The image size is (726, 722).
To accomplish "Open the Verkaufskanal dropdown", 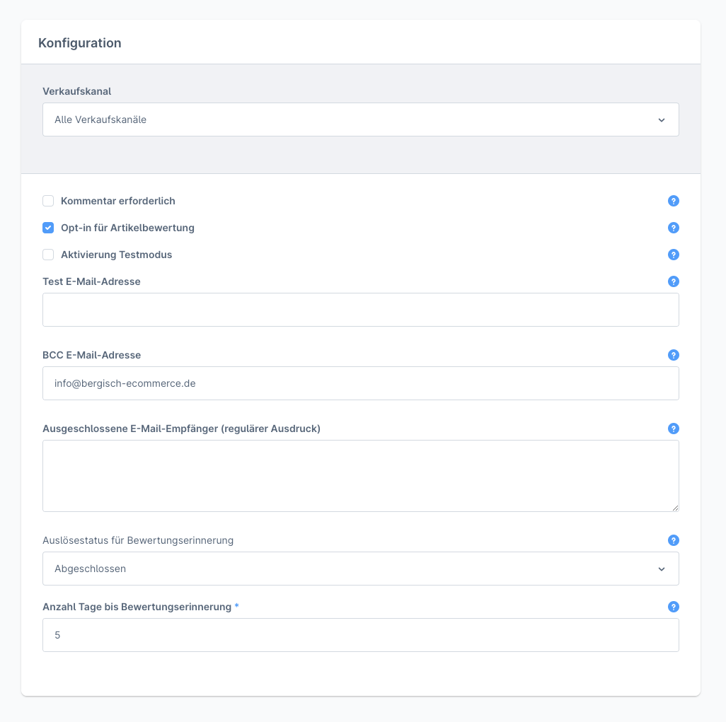I will [360, 120].
